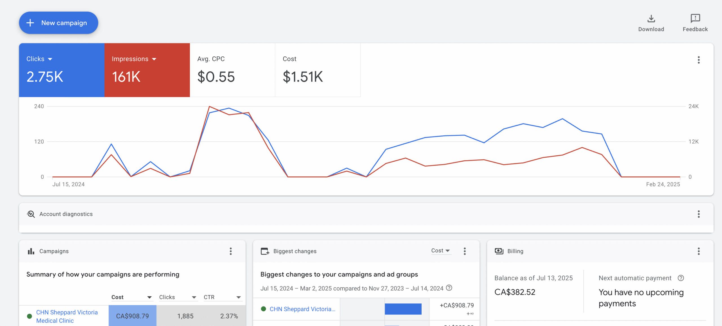722x326 pixels.
Task: Toggle the Clicks metric card off
Action: click(x=61, y=70)
